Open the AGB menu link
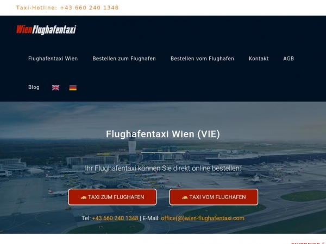This screenshot has width=326, height=244. click(x=289, y=59)
